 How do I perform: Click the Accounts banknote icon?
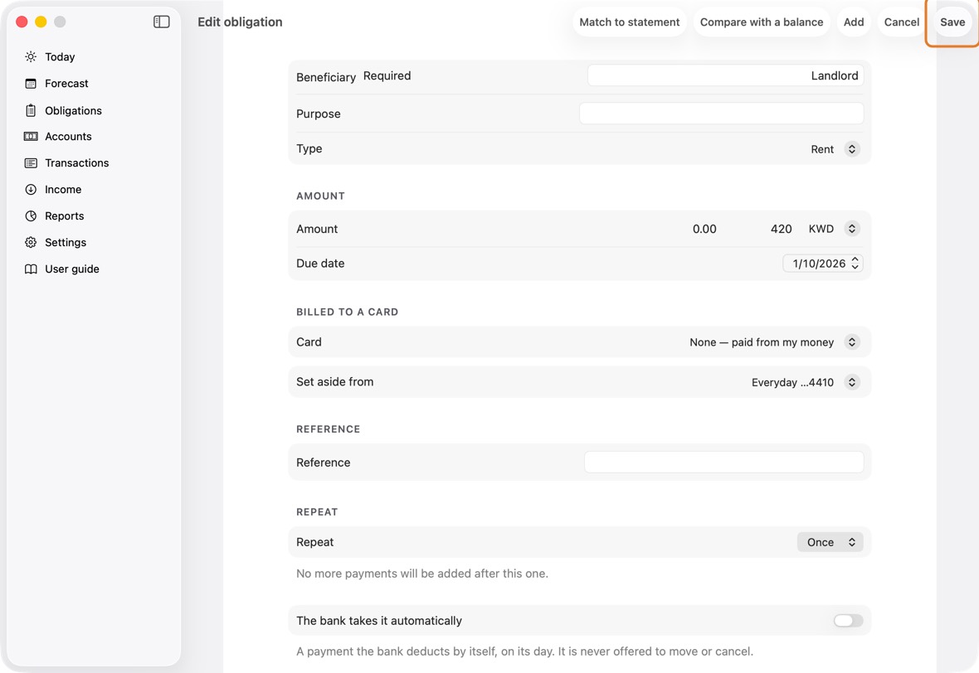click(x=31, y=137)
